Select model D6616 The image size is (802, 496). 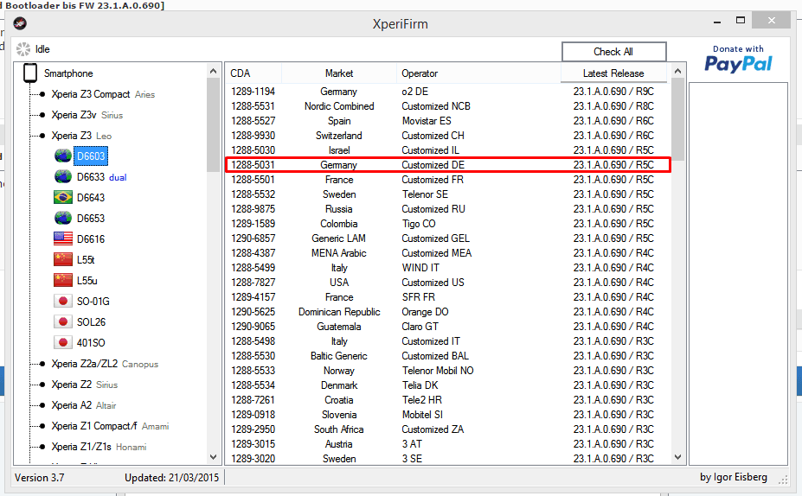tap(91, 238)
